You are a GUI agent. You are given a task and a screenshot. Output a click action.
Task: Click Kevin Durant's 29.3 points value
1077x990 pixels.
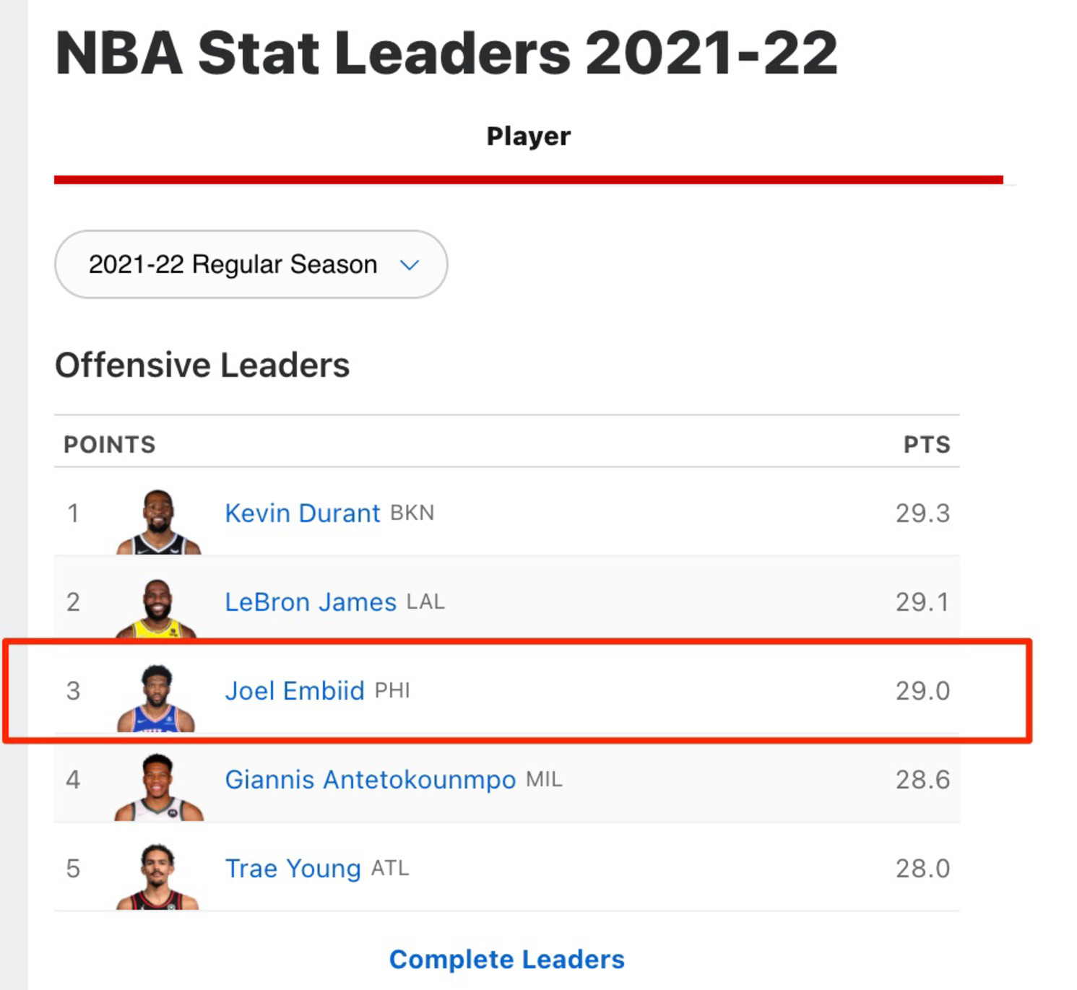click(922, 513)
